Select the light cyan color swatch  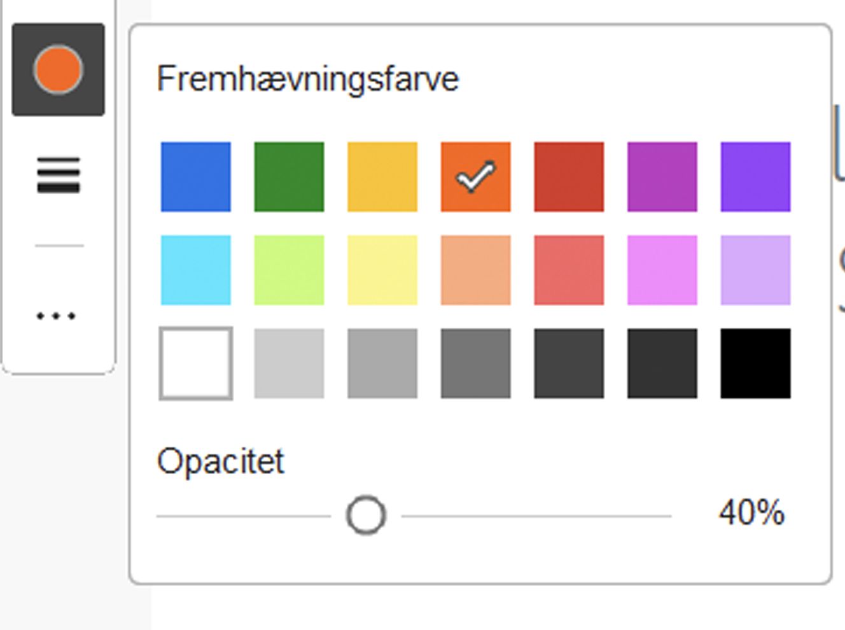(196, 270)
